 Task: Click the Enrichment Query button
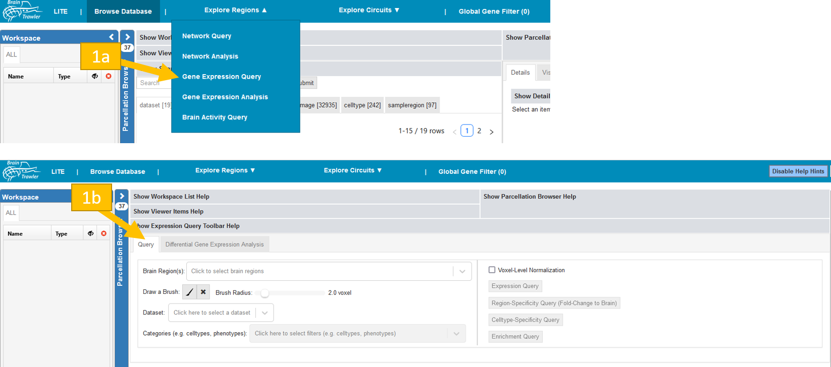click(x=515, y=337)
